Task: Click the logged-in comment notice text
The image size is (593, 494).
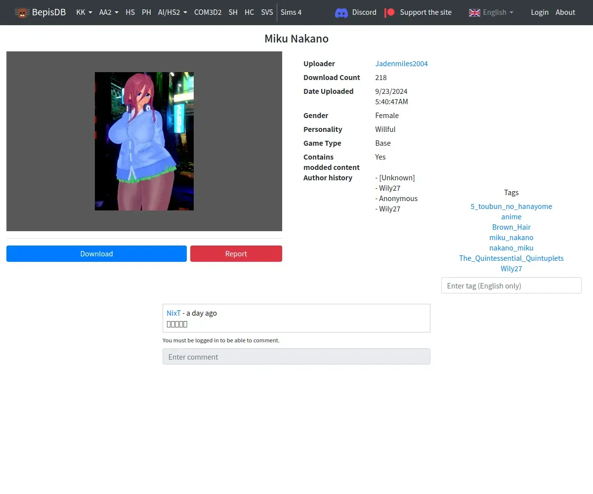Action: coord(221,340)
